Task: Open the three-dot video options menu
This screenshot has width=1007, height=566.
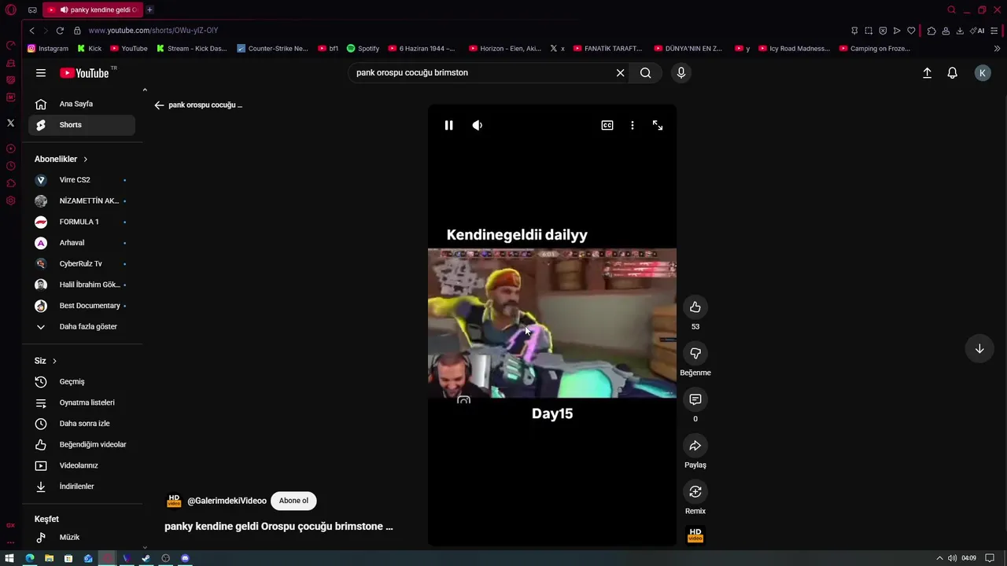Action: [633, 125]
